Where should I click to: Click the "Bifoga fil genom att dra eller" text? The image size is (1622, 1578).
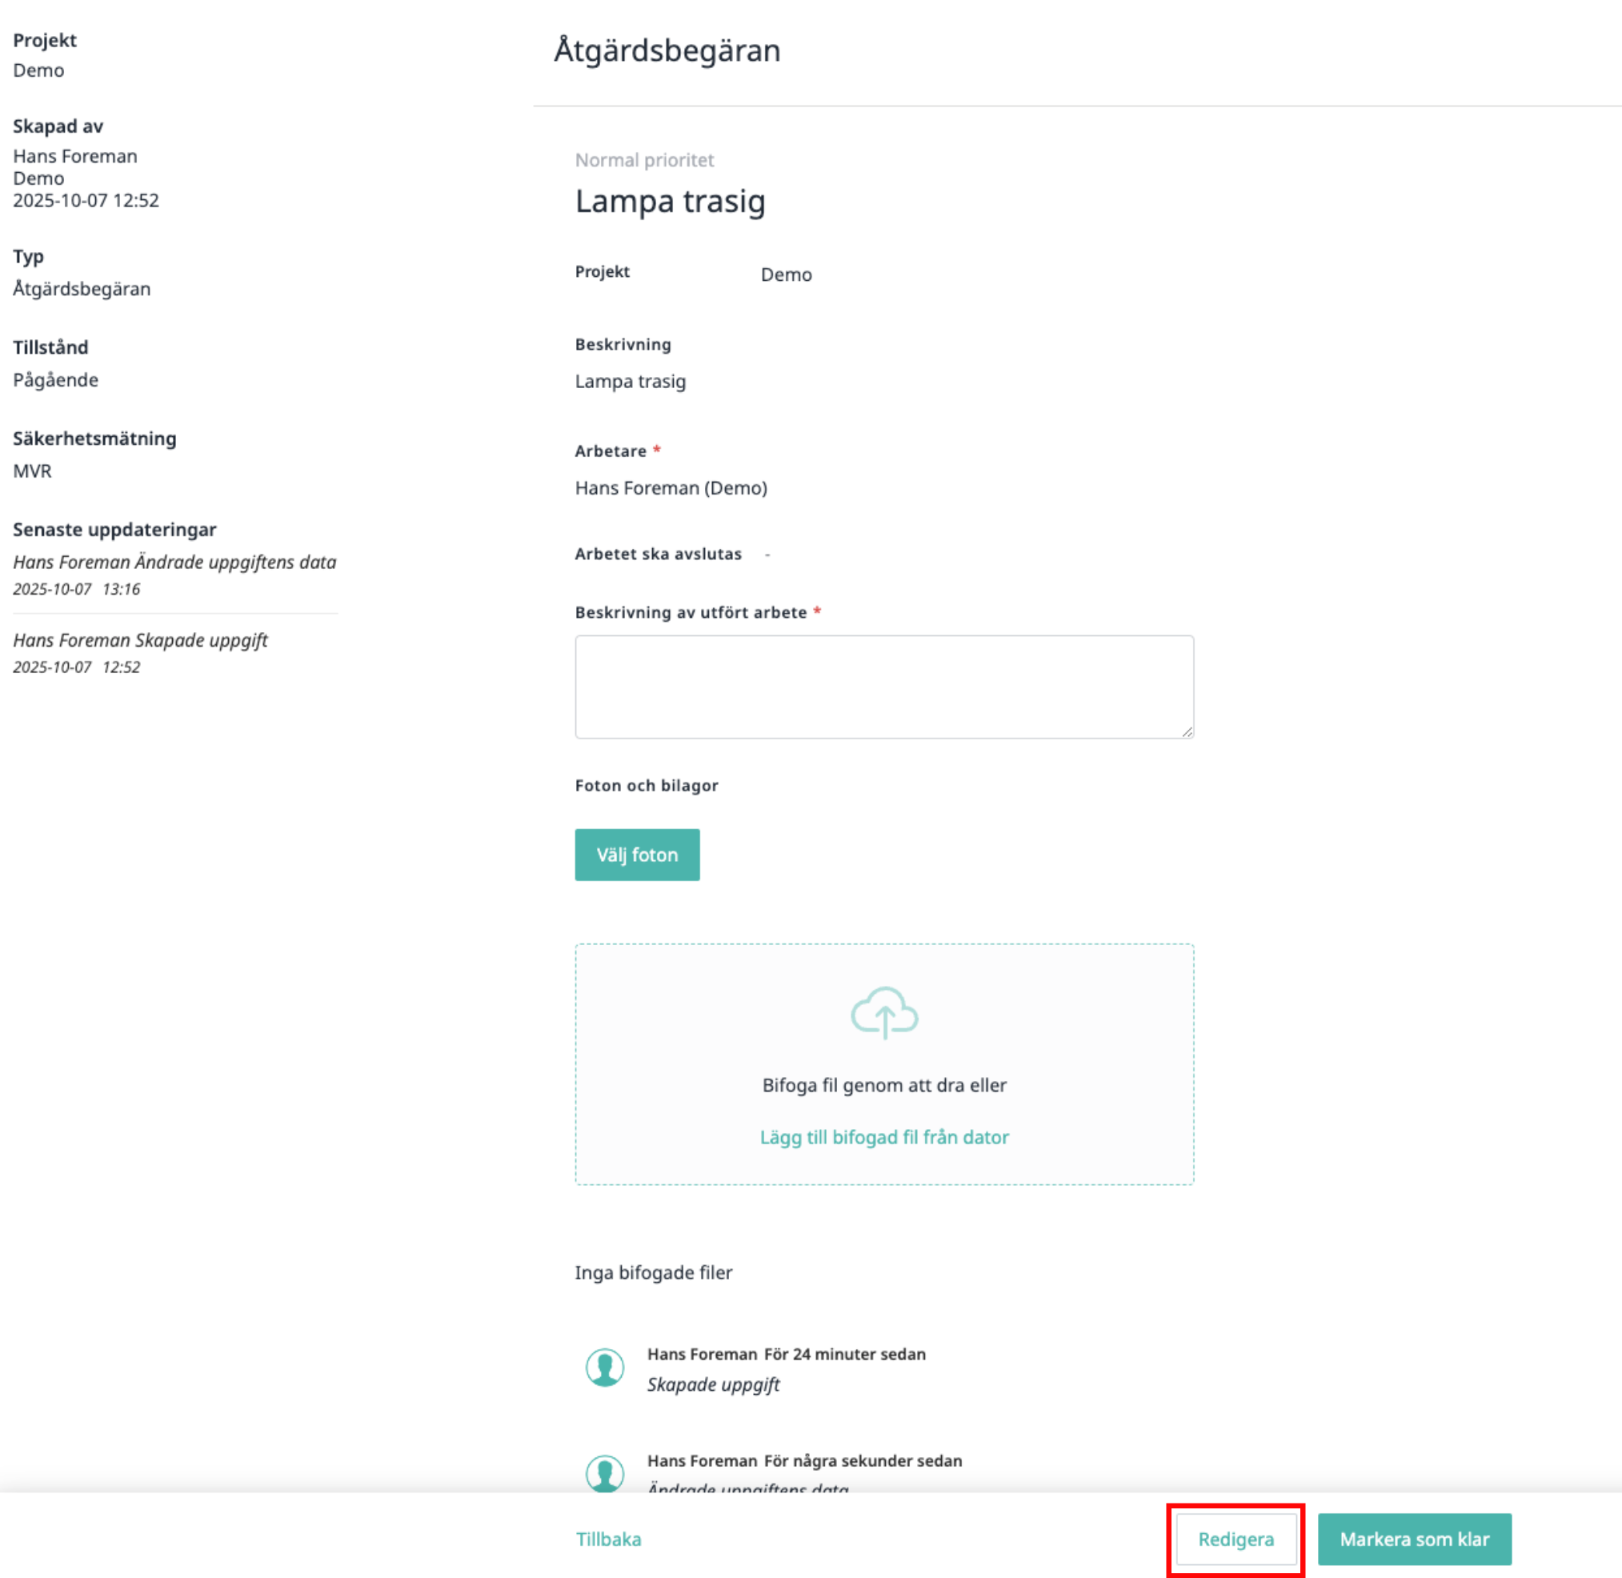(884, 1085)
